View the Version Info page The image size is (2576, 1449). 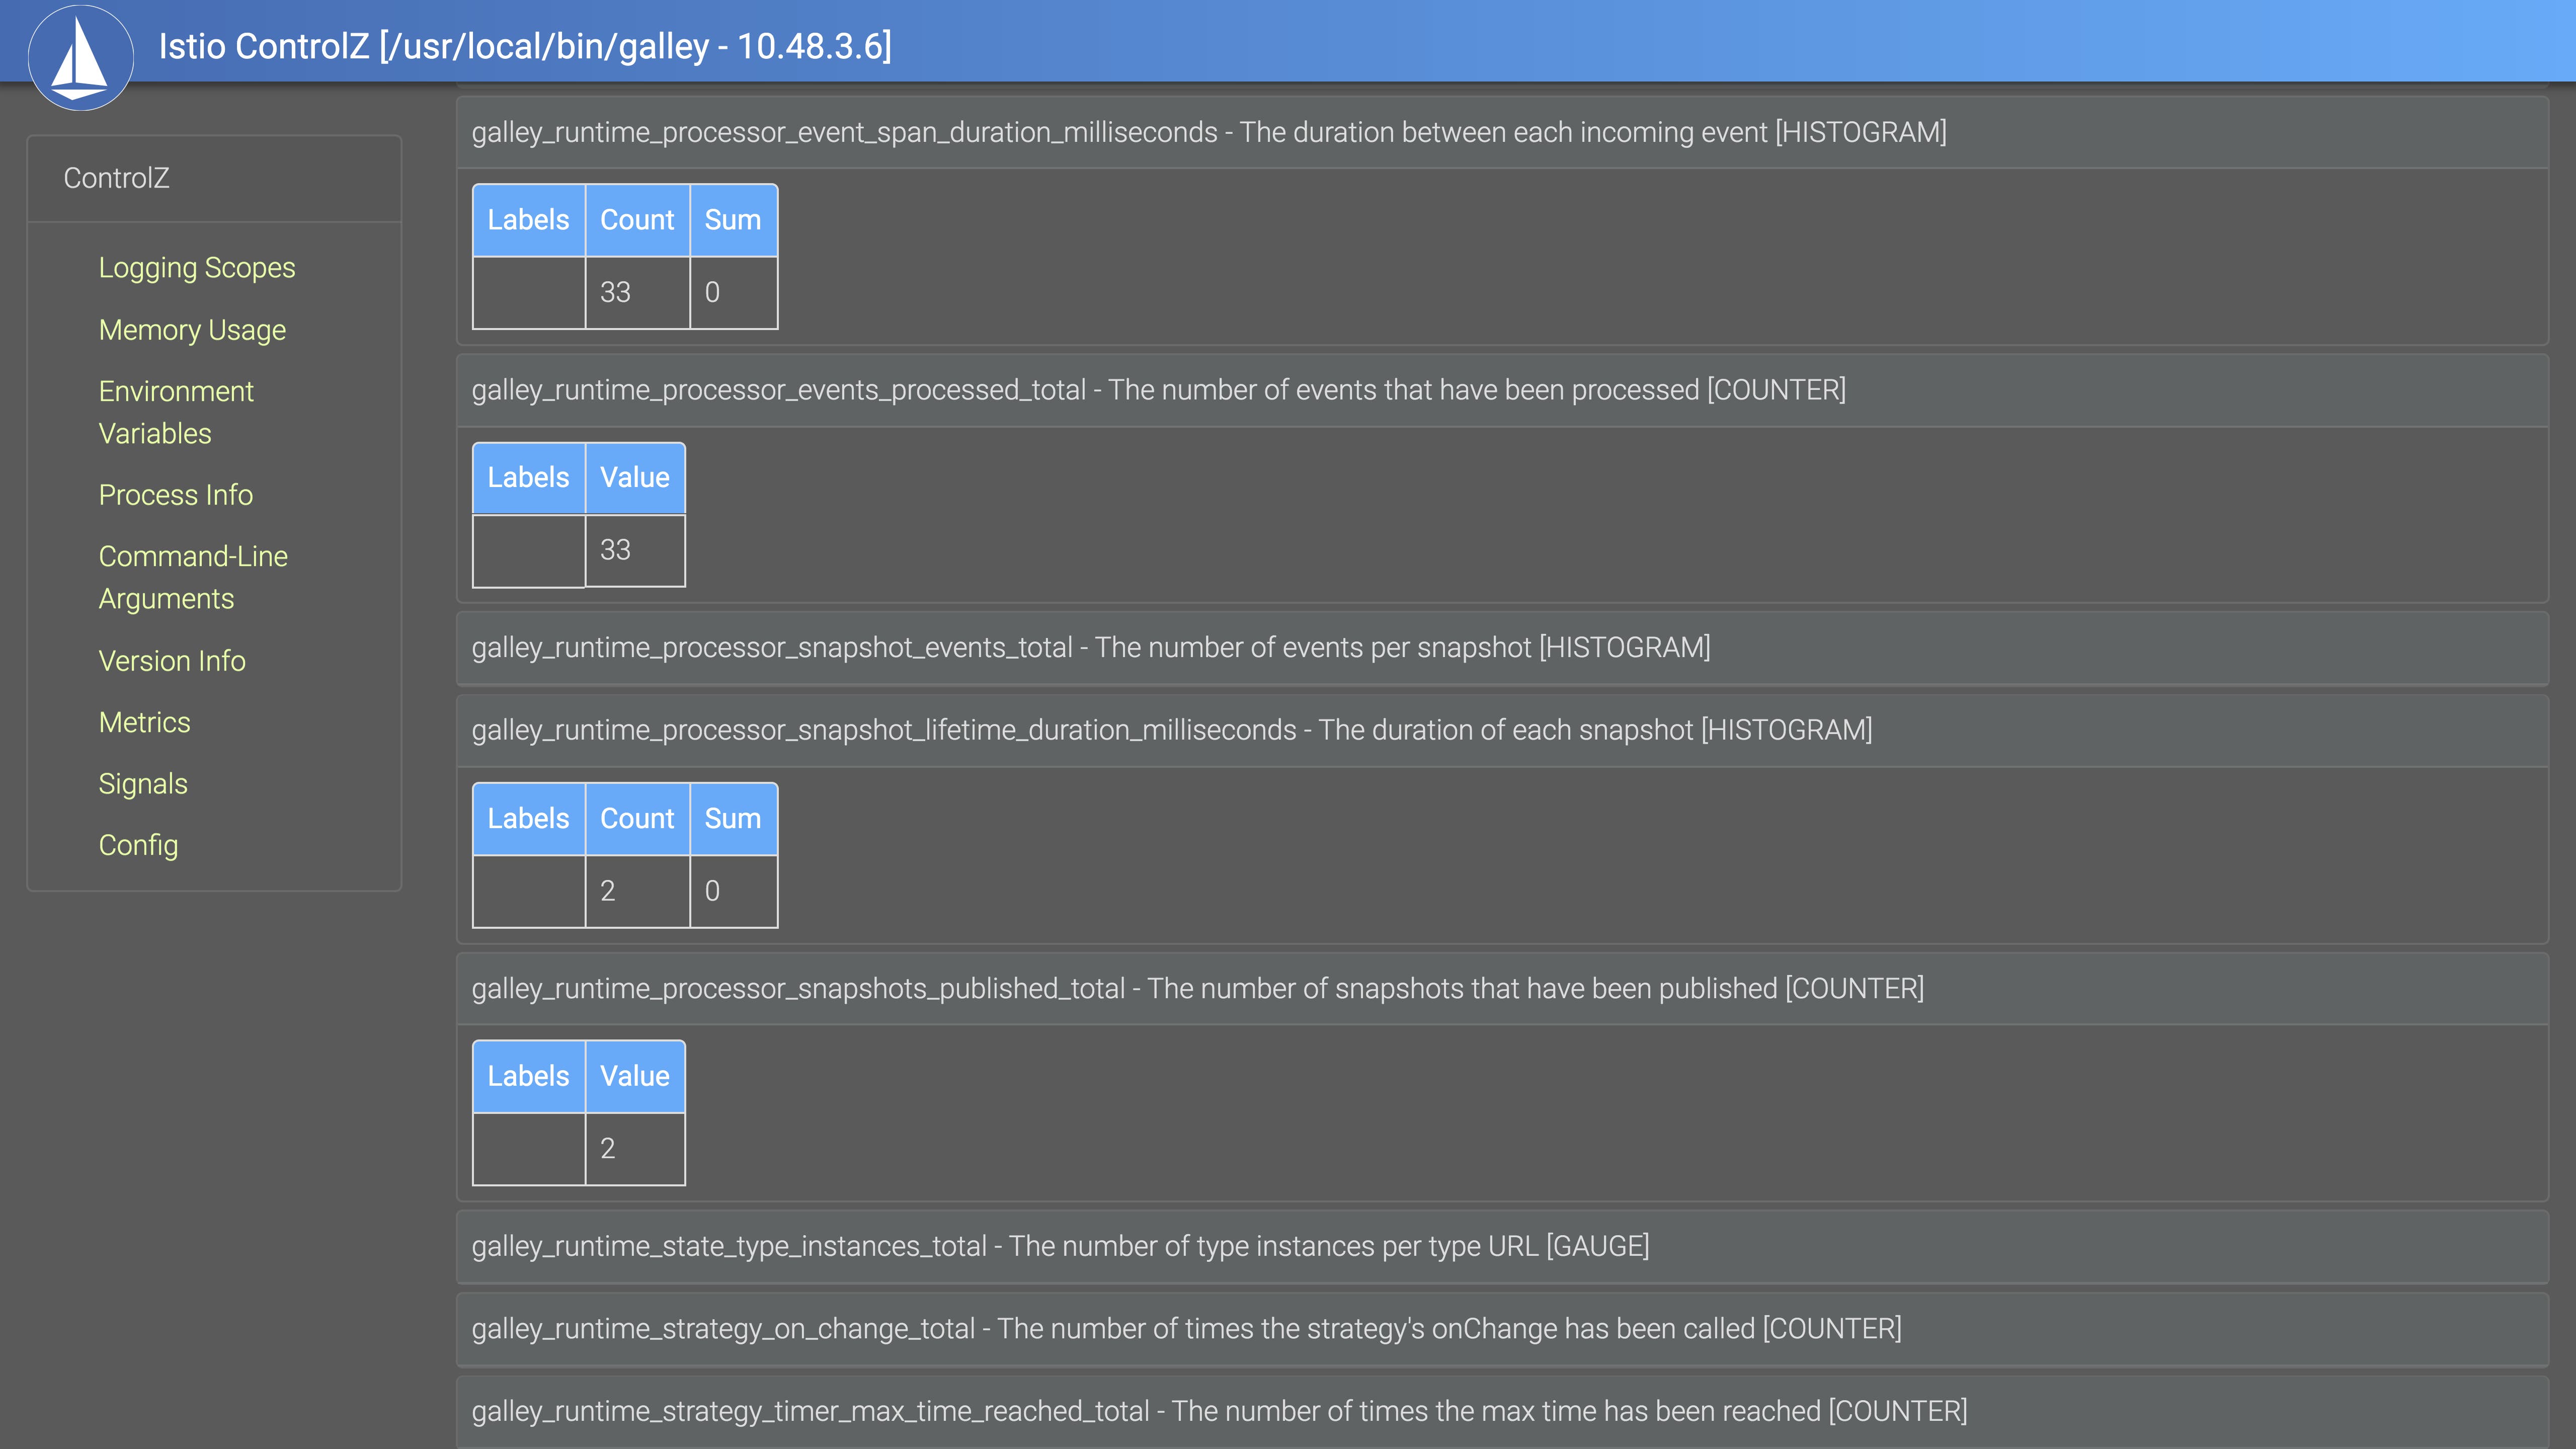point(172,661)
